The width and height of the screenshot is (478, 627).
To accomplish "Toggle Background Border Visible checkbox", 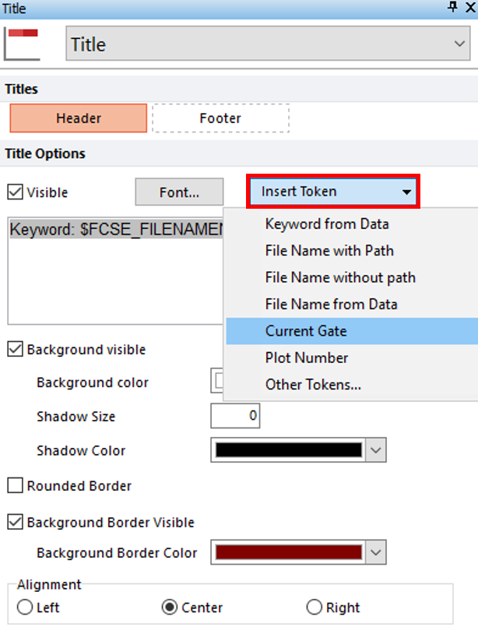I will tap(16, 522).
